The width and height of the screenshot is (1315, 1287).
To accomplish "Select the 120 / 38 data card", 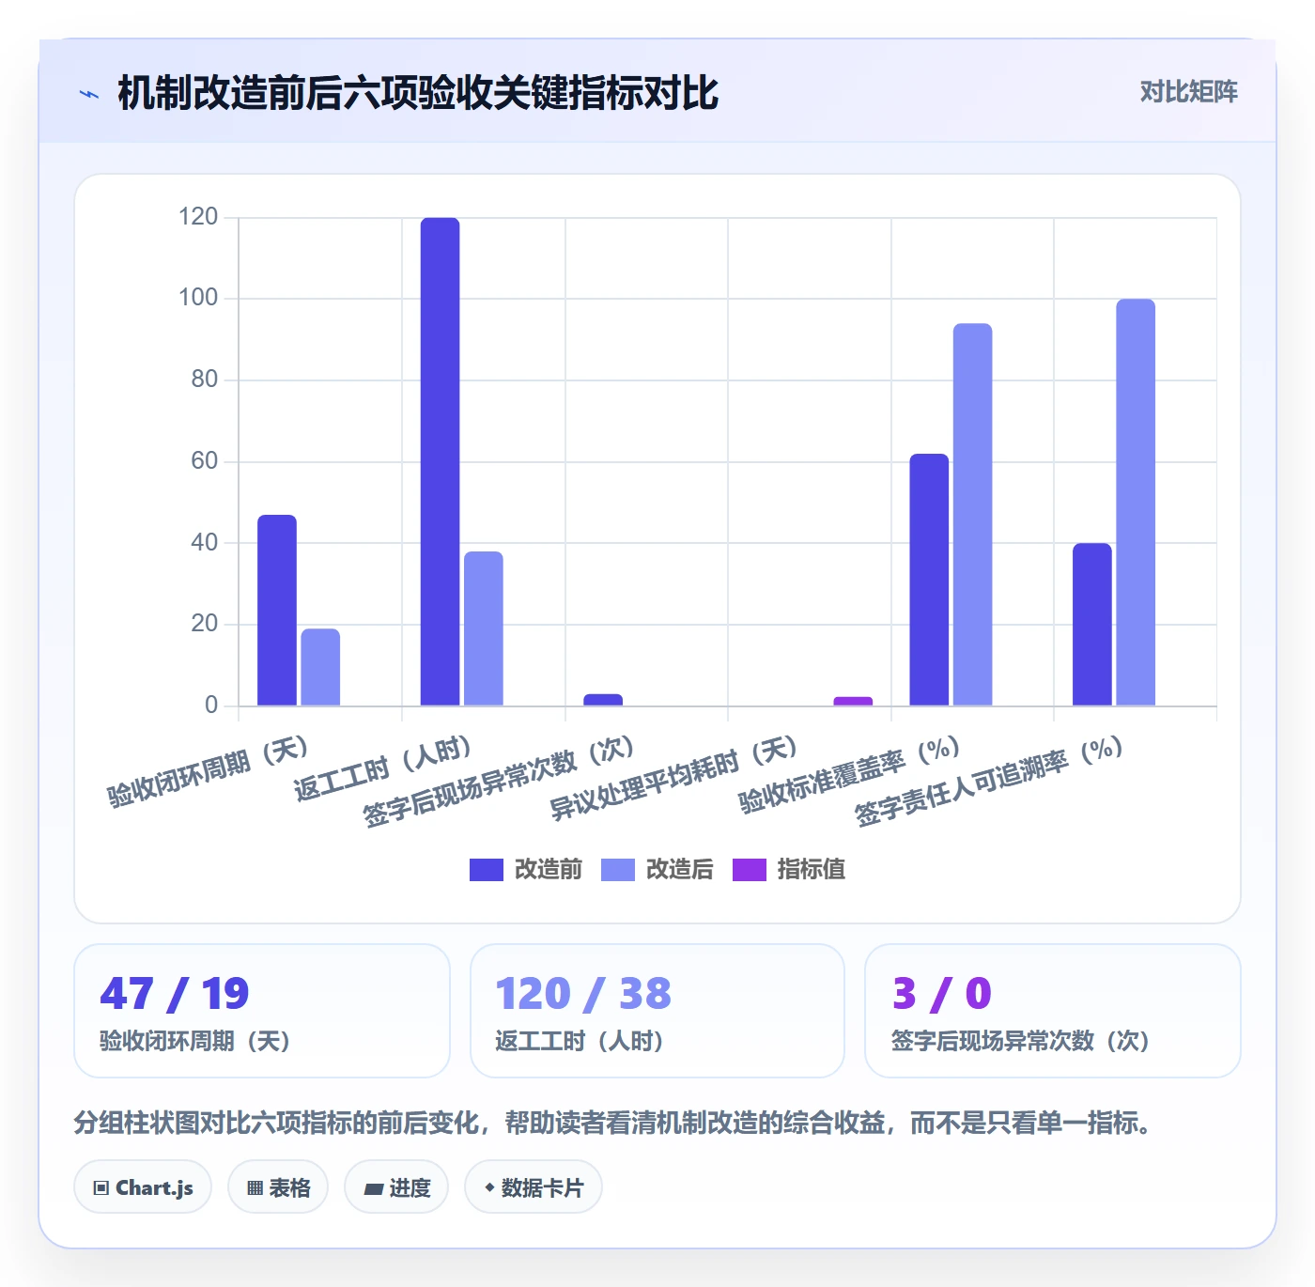I will coord(657,1011).
